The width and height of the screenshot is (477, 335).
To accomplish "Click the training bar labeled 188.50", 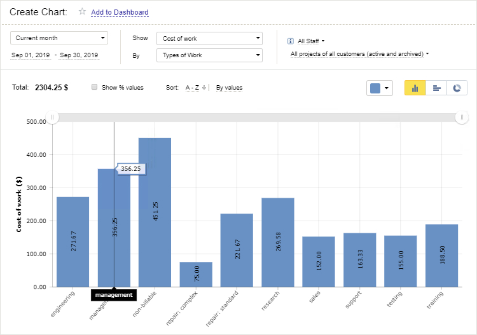I will (x=441, y=256).
